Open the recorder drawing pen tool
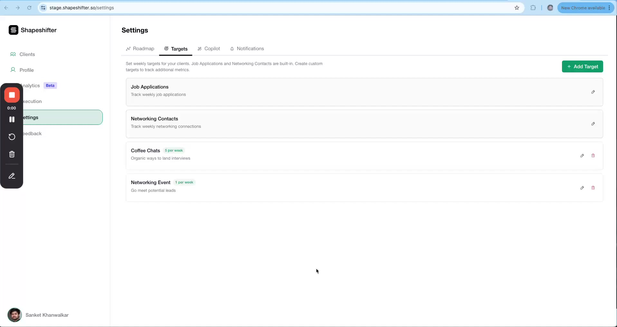 coord(12,176)
